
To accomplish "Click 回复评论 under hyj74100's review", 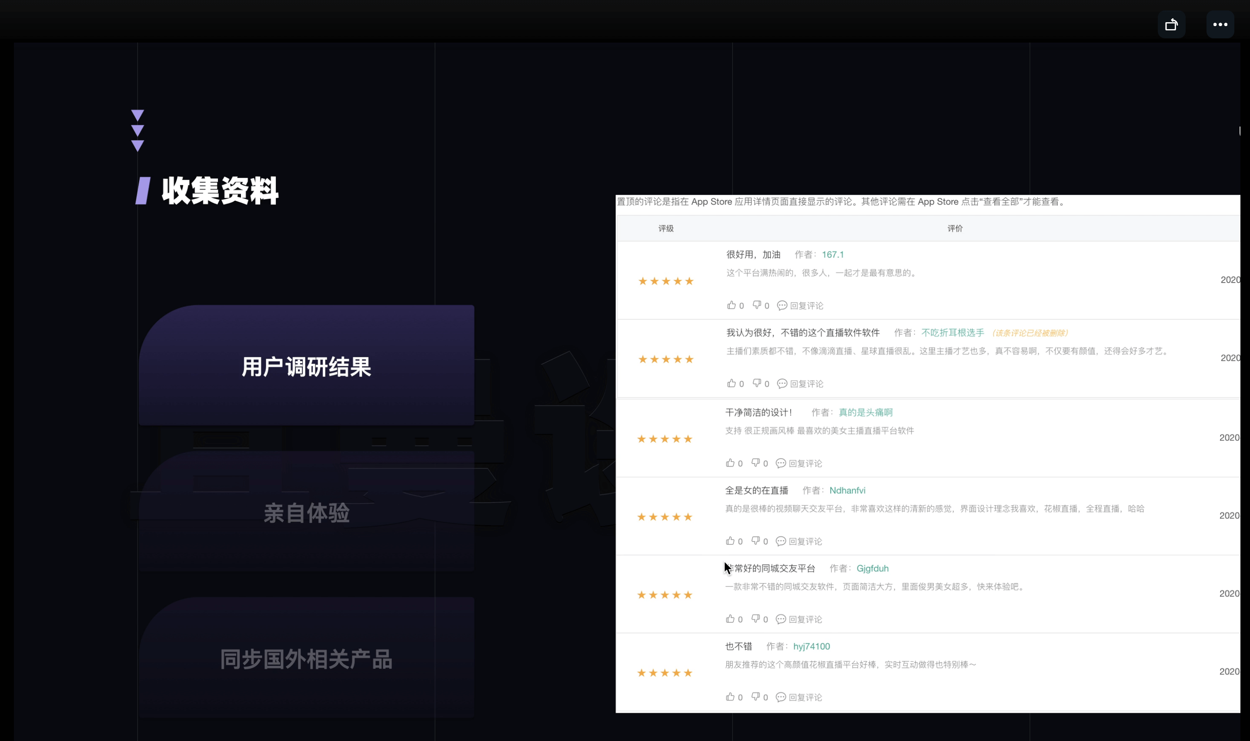I will tap(805, 697).
